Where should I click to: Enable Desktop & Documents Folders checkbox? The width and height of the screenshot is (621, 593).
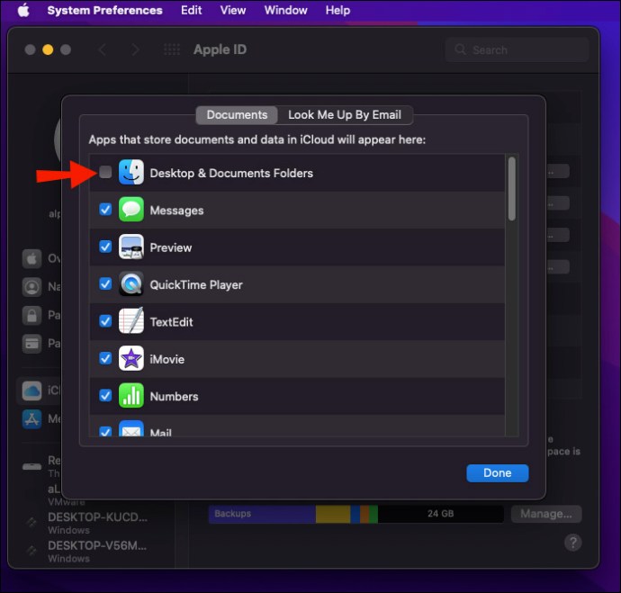105,172
